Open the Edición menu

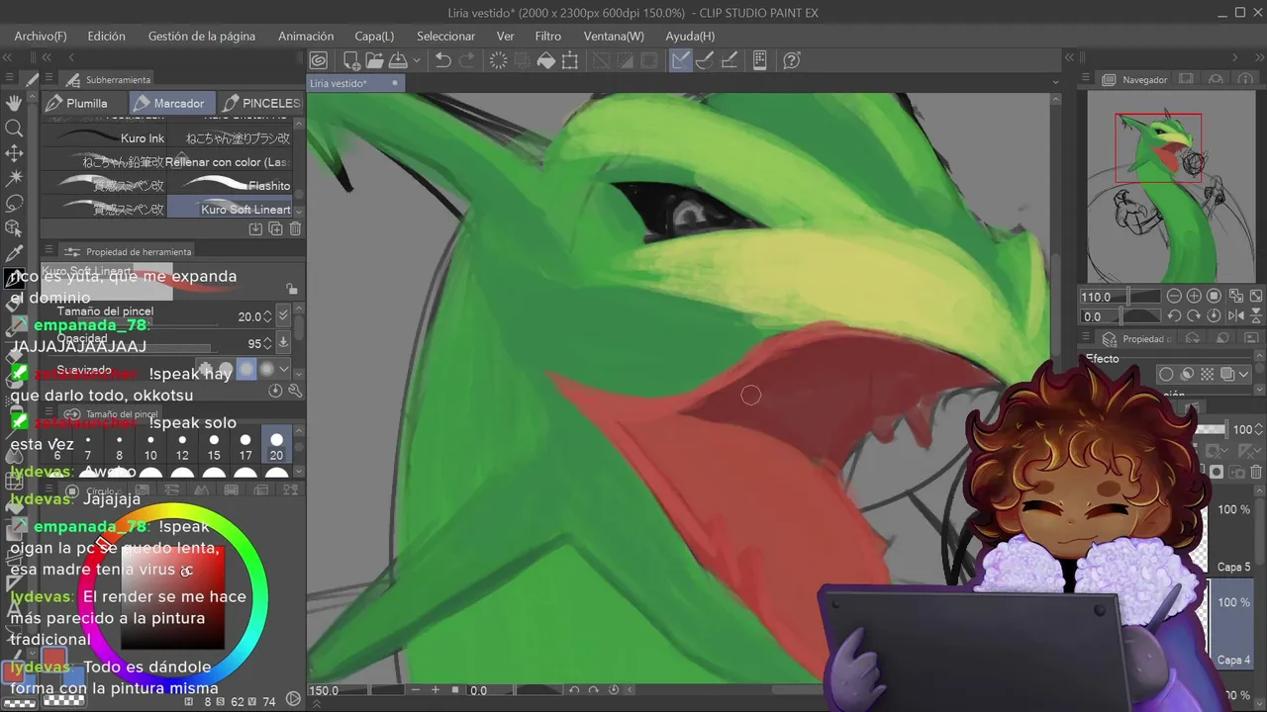pyautogui.click(x=106, y=36)
